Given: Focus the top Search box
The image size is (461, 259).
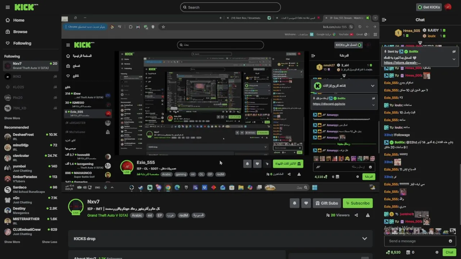Looking at the screenshot, I should click(x=230, y=7).
